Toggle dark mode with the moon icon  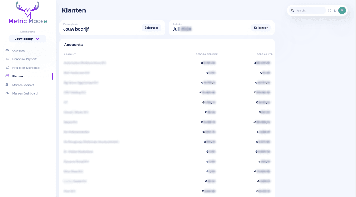pos(335,10)
